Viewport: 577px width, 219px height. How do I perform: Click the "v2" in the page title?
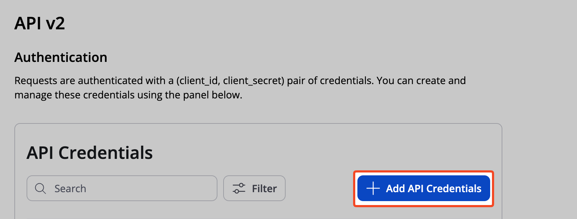[55, 24]
